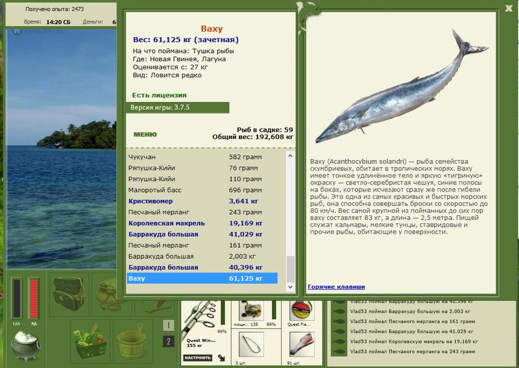Click the Общий вес: 192,608 кг text
The image size is (519, 368).
tap(253, 137)
